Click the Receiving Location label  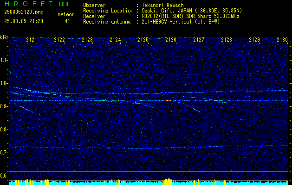click(108, 11)
